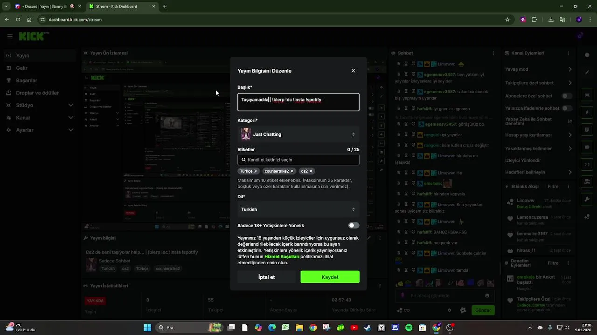Open Filtre in Denetim Eylemleri panel

click(553, 263)
